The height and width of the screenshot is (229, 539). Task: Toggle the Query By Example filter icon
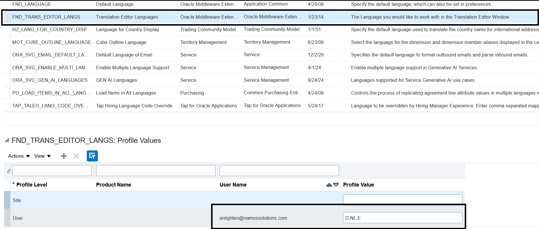[x=92, y=156]
